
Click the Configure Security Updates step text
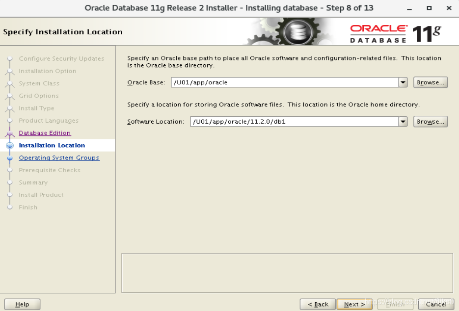pyautogui.click(x=61, y=58)
